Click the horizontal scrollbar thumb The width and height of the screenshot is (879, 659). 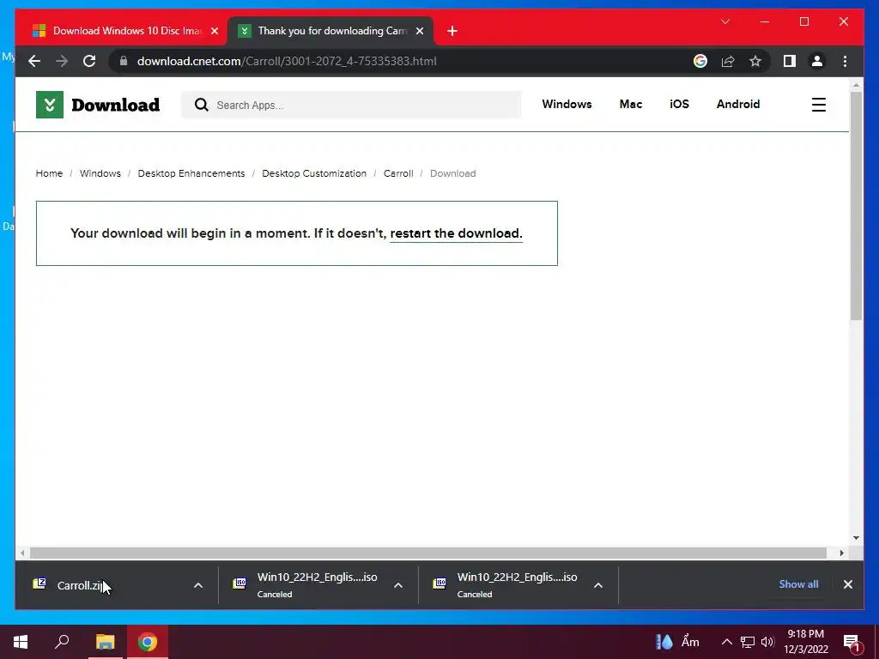point(427,553)
